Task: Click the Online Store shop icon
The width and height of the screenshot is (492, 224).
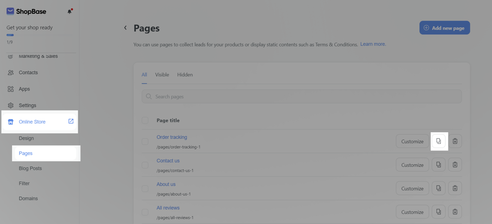Action: [x=11, y=122]
